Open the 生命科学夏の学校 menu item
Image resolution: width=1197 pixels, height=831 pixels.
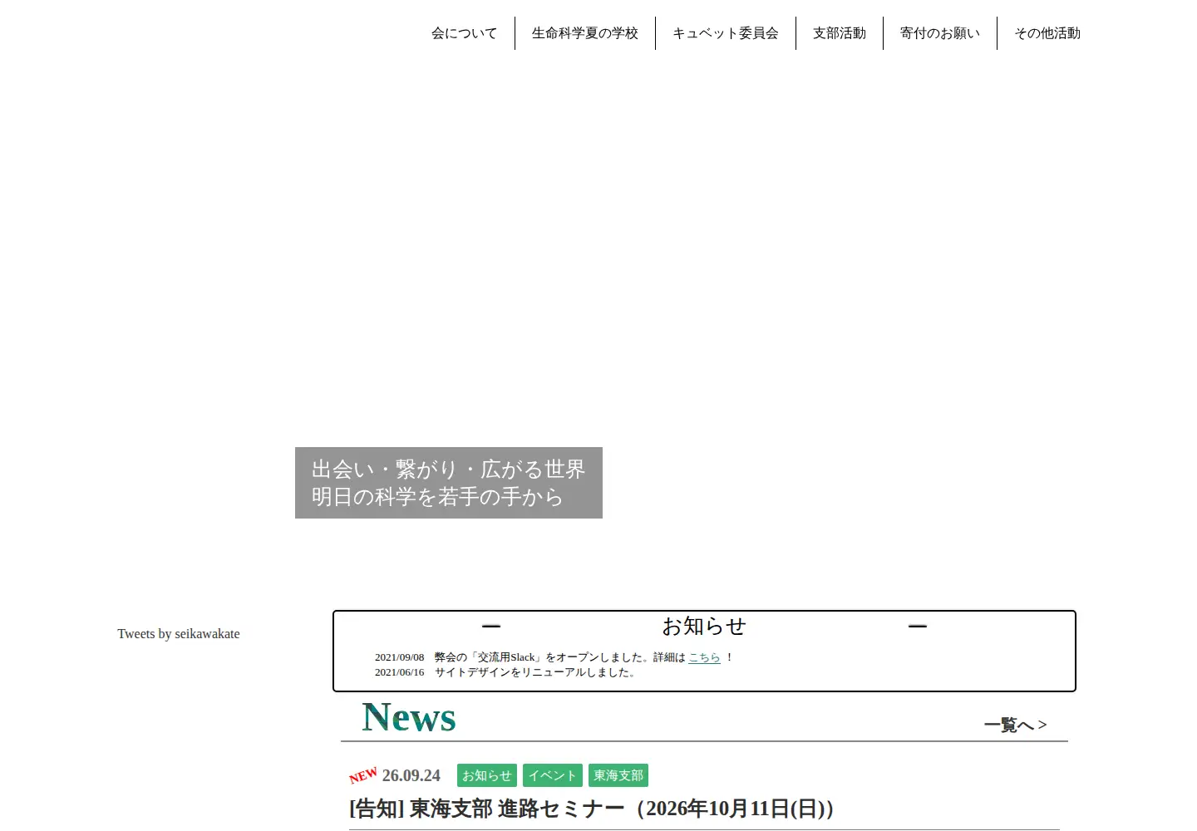pos(585,33)
